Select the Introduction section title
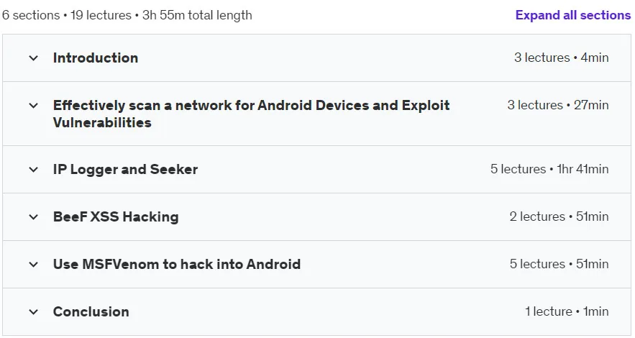The width and height of the screenshot is (635, 338). tap(96, 58)
